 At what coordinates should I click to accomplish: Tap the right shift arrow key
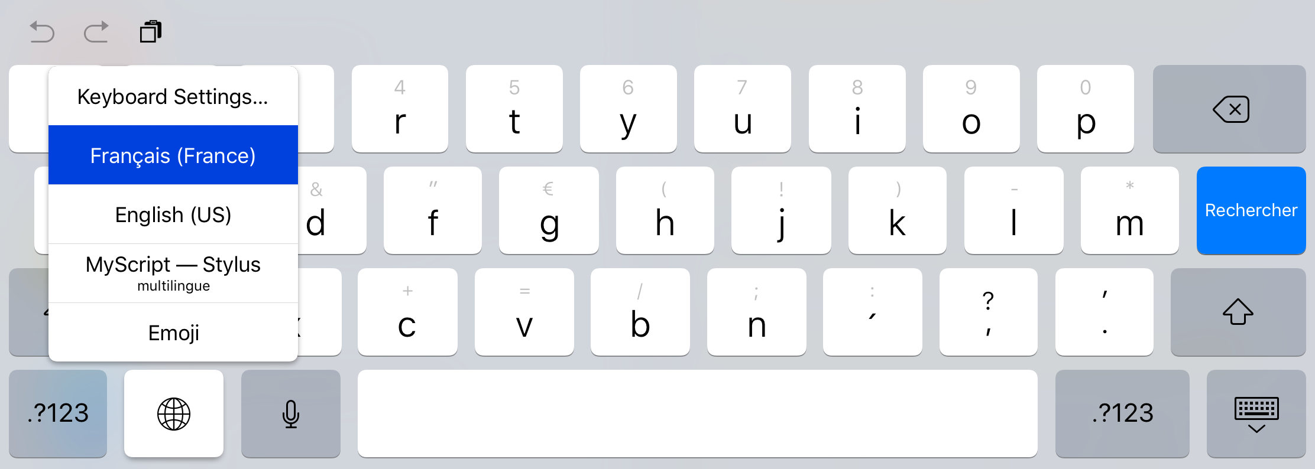[1238, 312]
